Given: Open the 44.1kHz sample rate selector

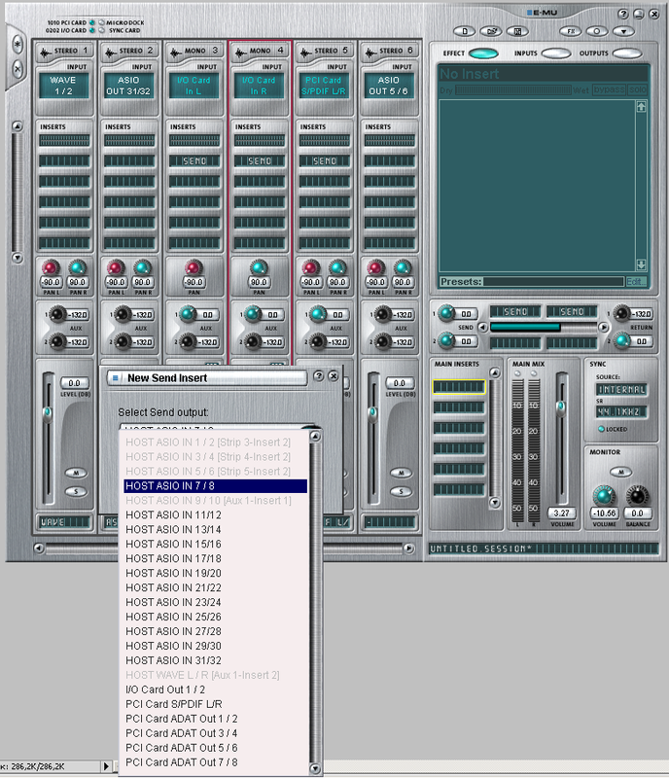Looking at the screenshot, I should point(621,411).
